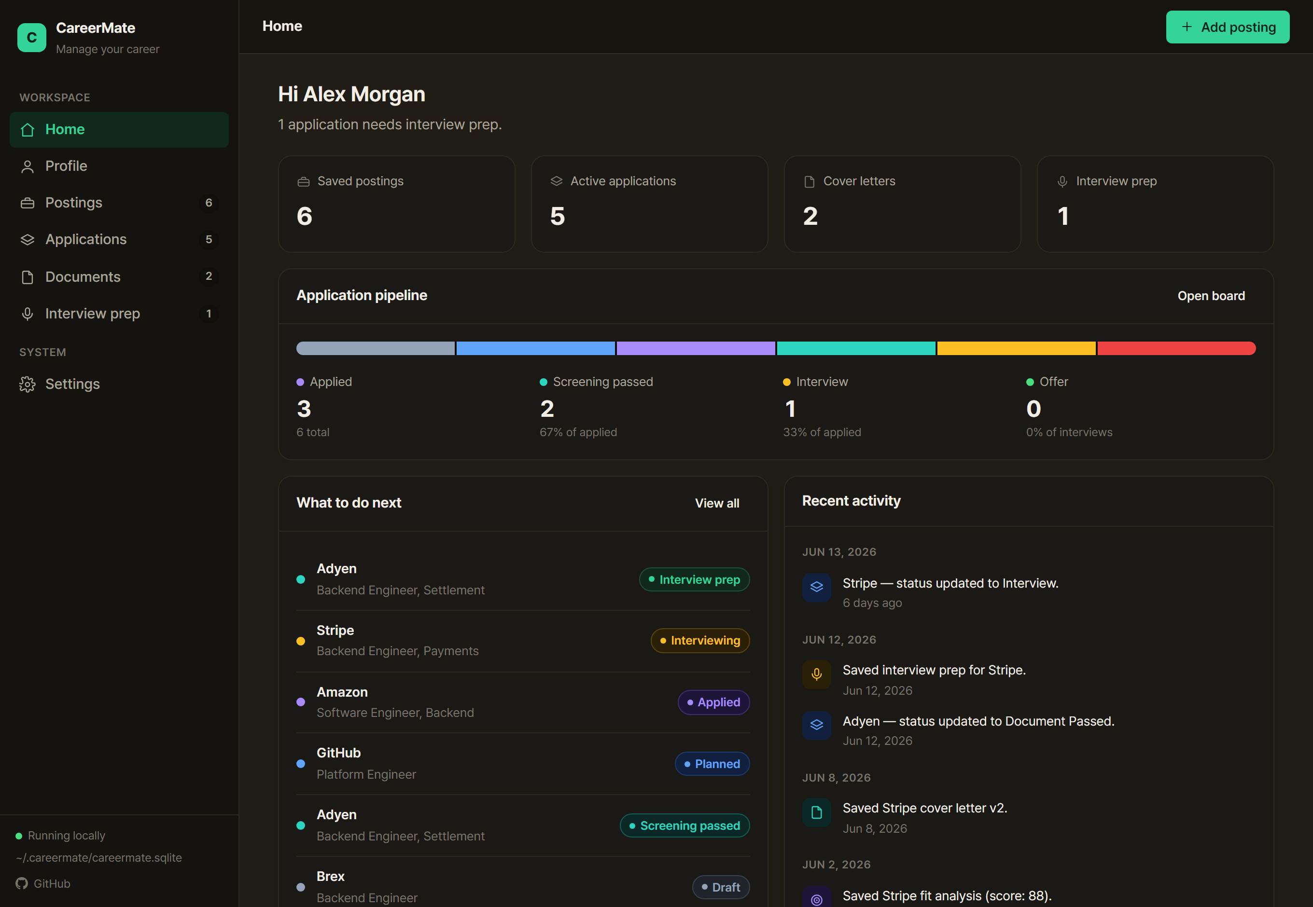Click 'Stripe — status updated to Interview.' entry

click(x=950, y=584)
